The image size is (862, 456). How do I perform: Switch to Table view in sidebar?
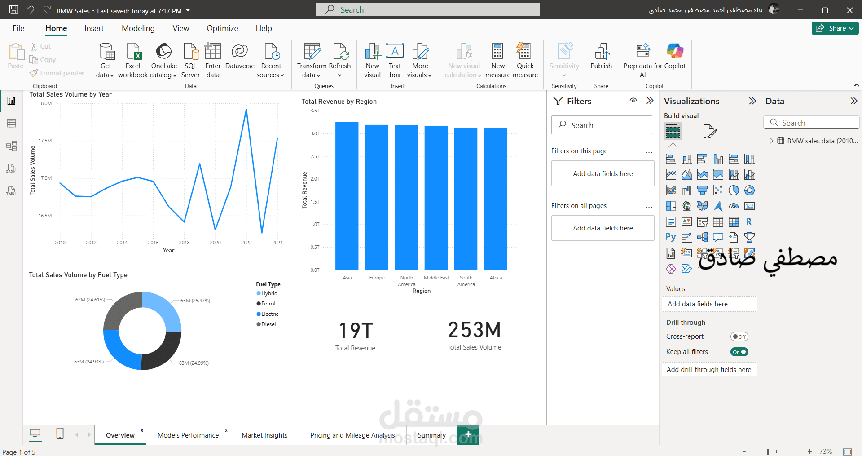[11, 123]
